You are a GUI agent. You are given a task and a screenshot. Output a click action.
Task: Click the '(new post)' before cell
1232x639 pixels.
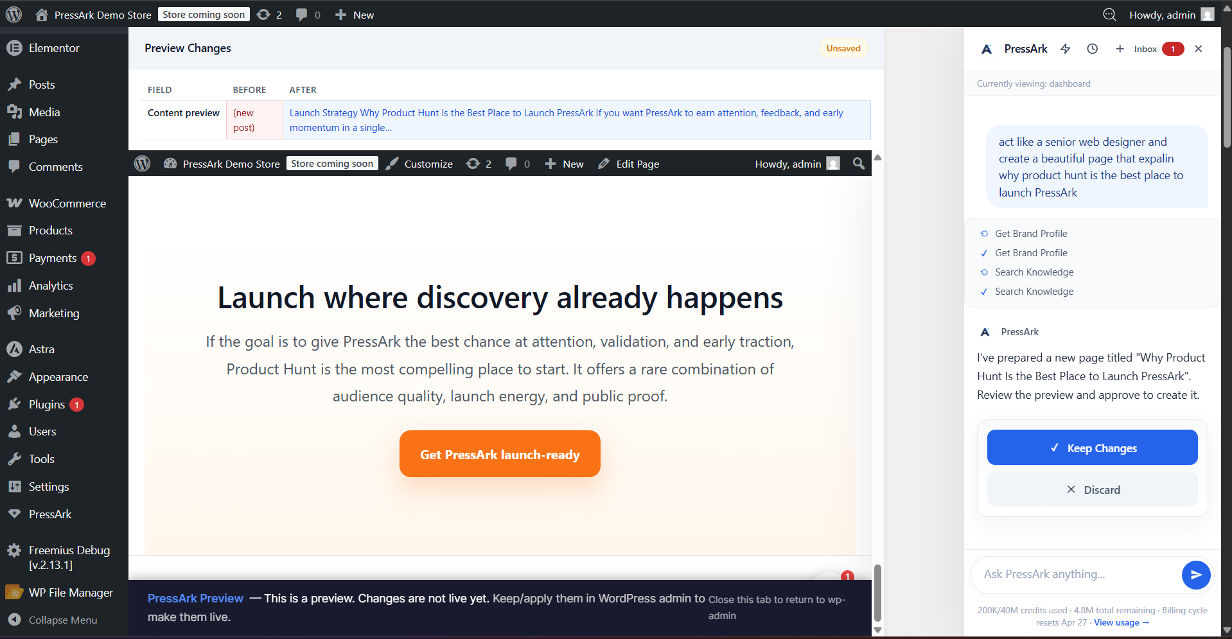254,120
